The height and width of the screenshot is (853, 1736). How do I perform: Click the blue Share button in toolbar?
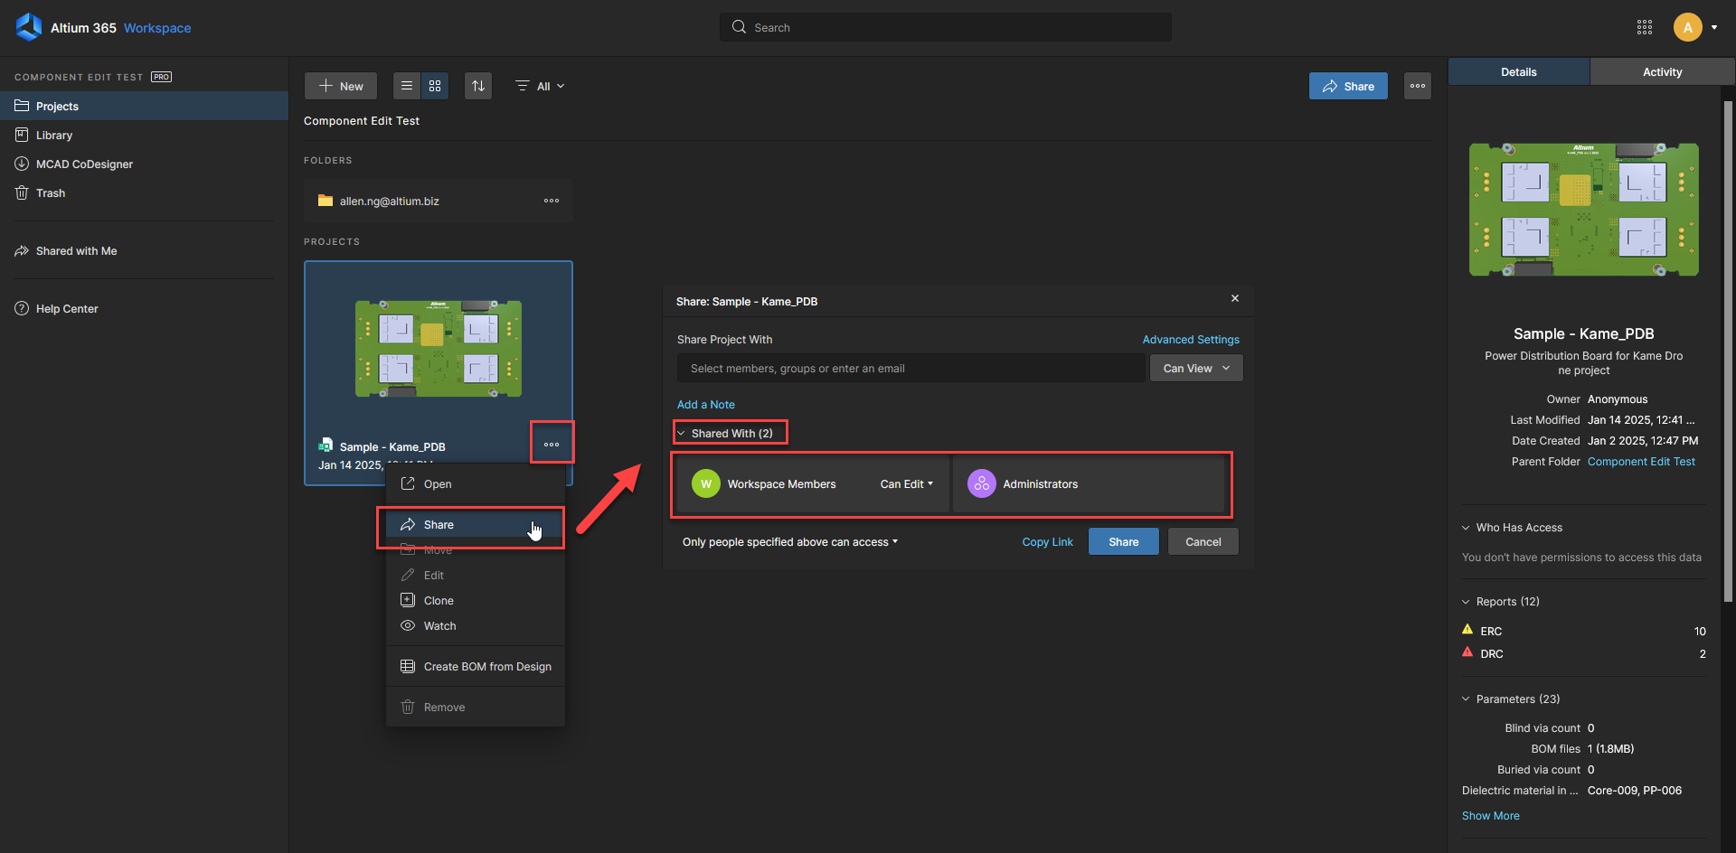click(x=1348, y=86)
